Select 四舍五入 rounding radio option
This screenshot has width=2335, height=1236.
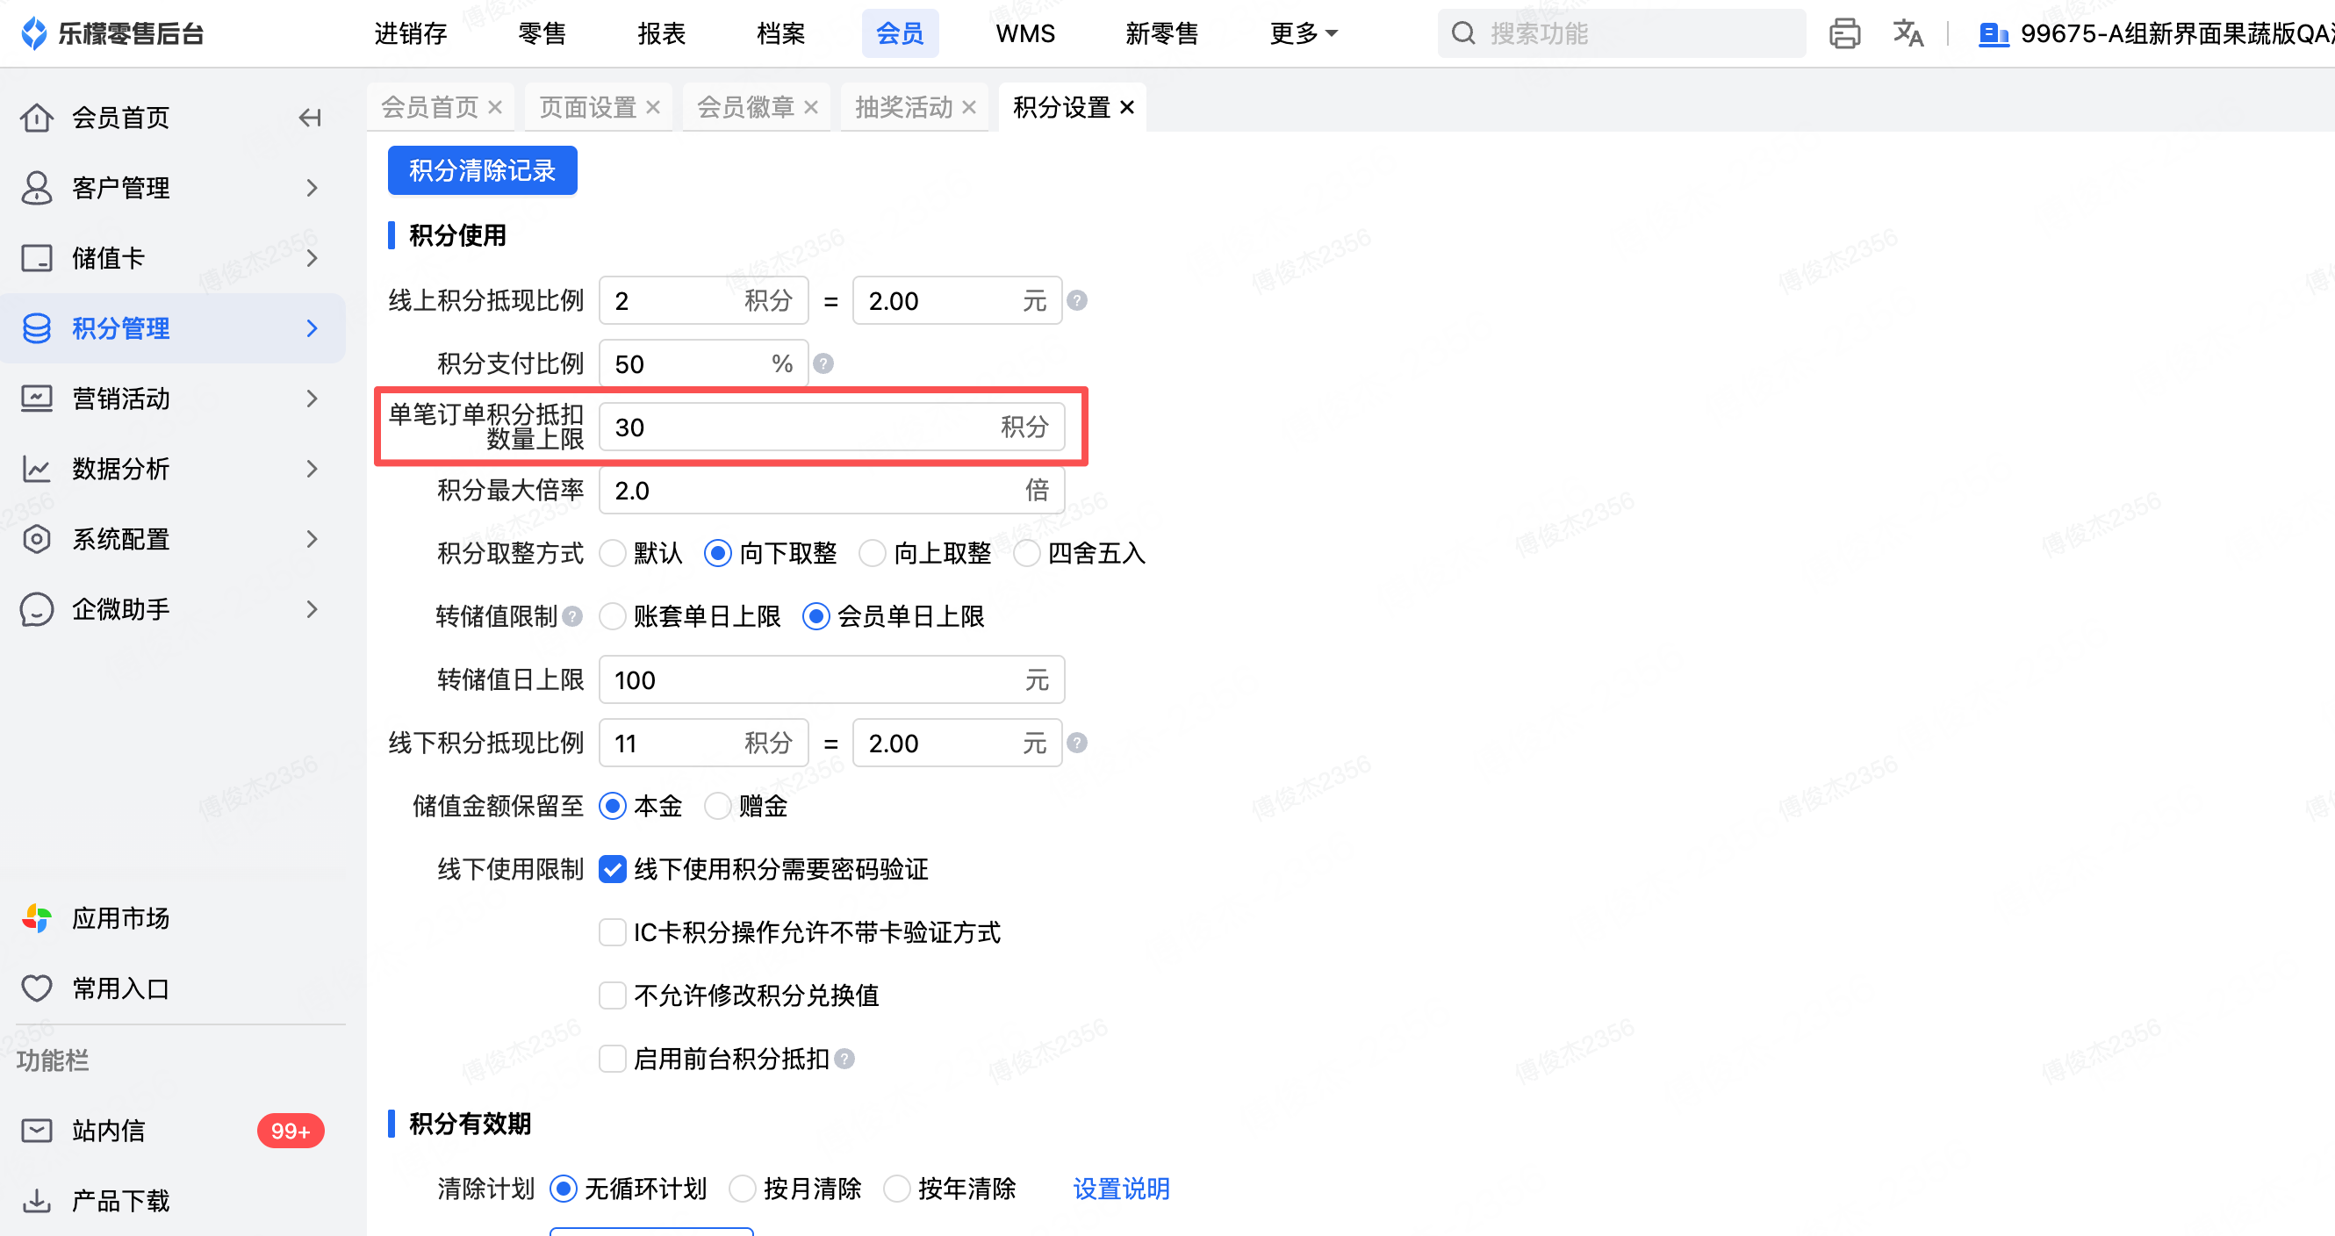click(x=1027, y=553)
